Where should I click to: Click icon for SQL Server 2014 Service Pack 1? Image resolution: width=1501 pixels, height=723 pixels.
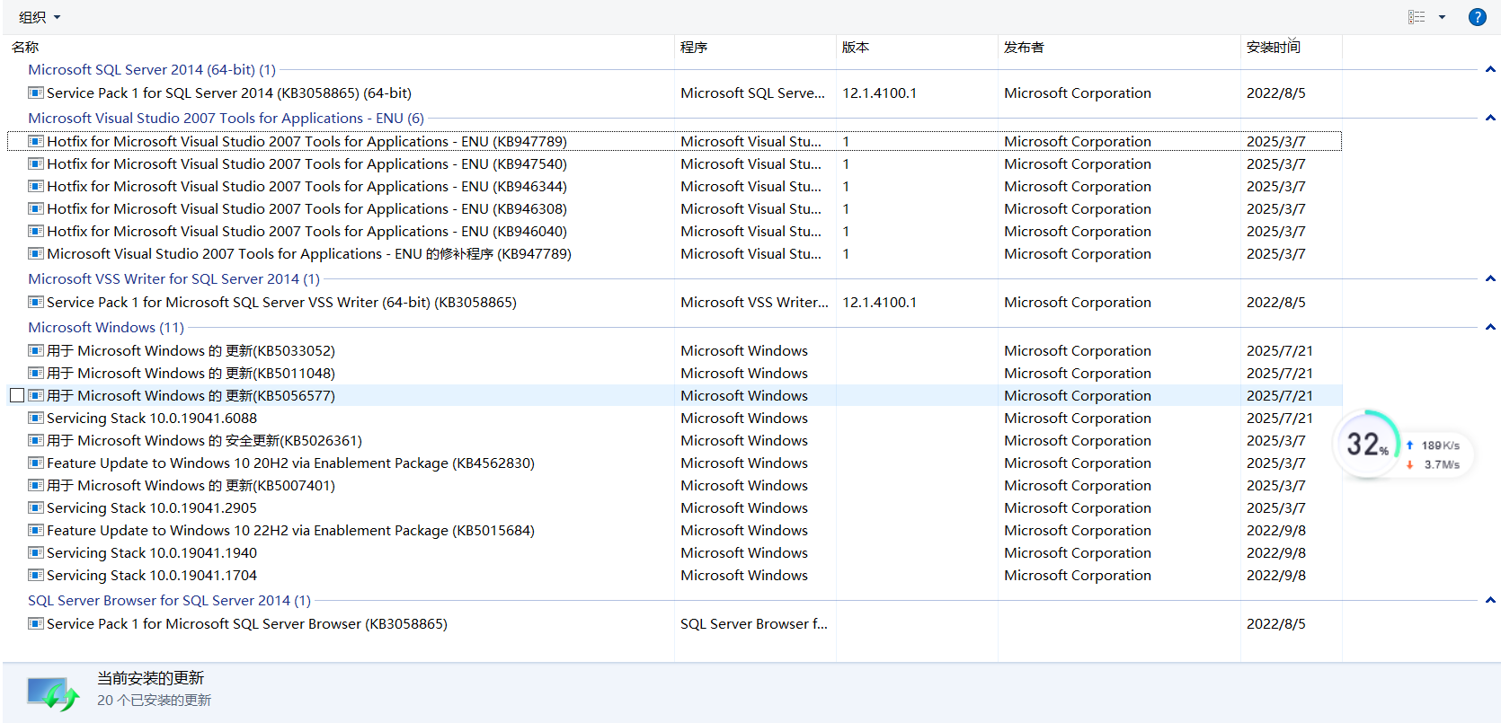36,93
